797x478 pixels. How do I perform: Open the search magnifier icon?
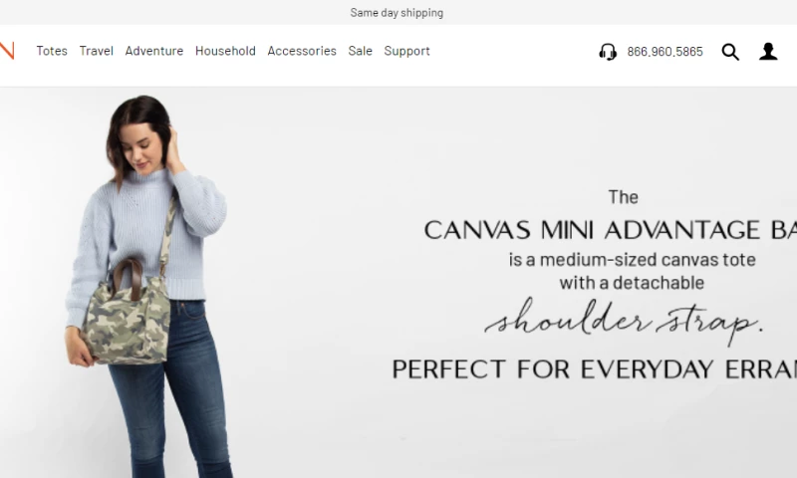click(730, 52)
